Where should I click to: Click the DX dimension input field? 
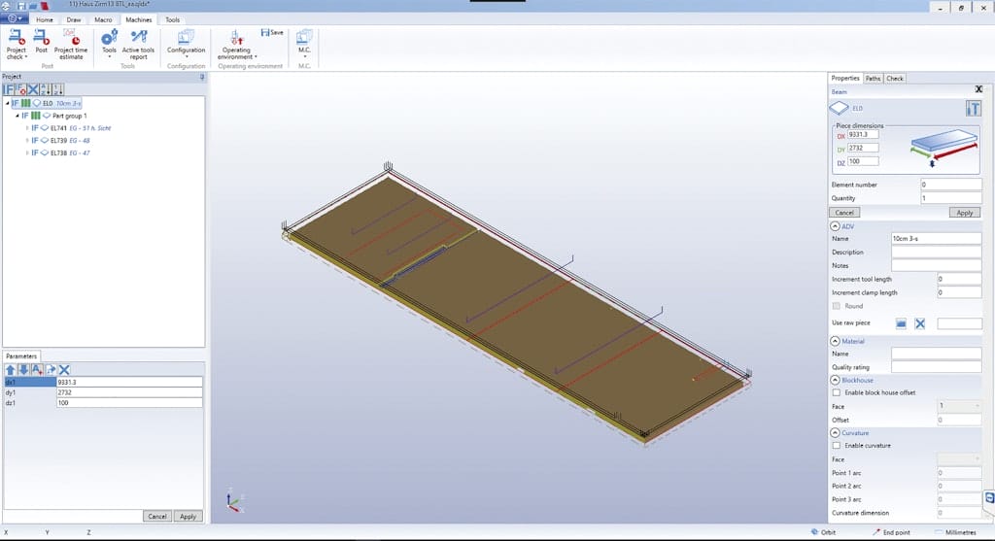863,134
